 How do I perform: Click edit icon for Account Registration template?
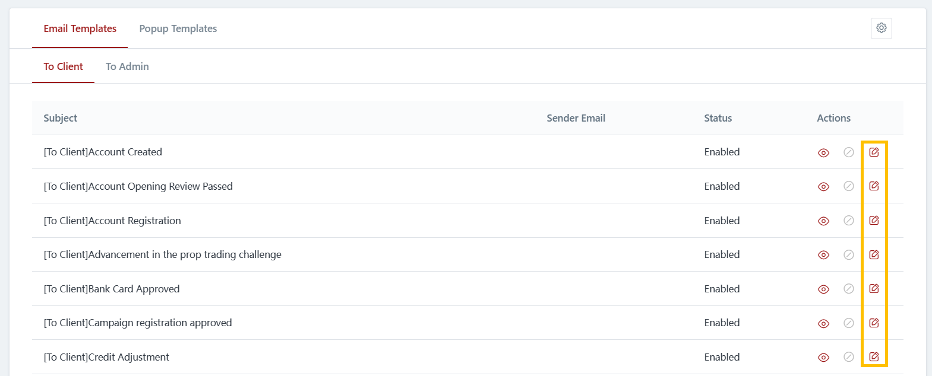point(874,221)
